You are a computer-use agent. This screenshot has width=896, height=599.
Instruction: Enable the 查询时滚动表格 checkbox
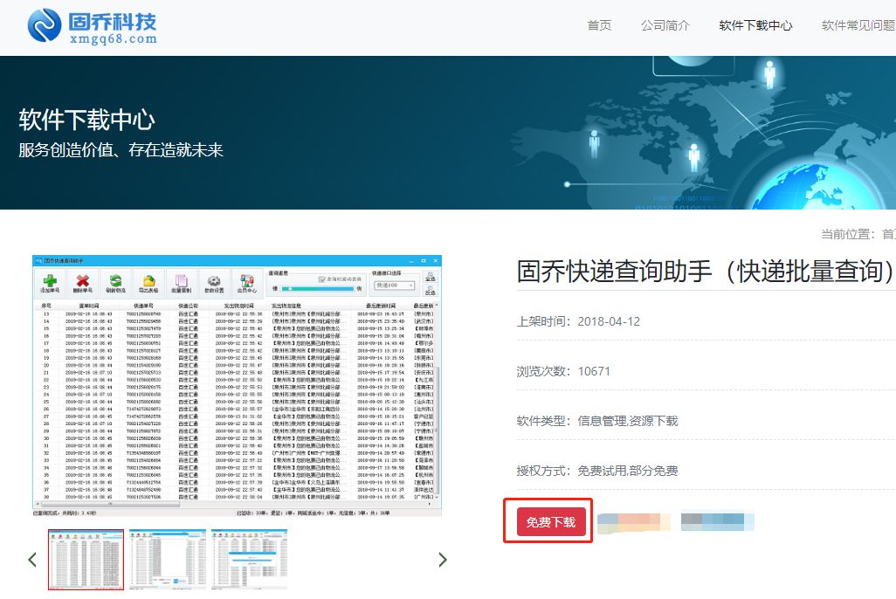click(x=323, y=278)
